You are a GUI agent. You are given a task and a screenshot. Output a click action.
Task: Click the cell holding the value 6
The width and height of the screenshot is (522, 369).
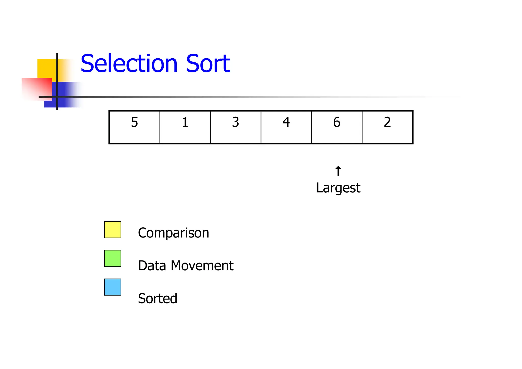pos(337,127)
